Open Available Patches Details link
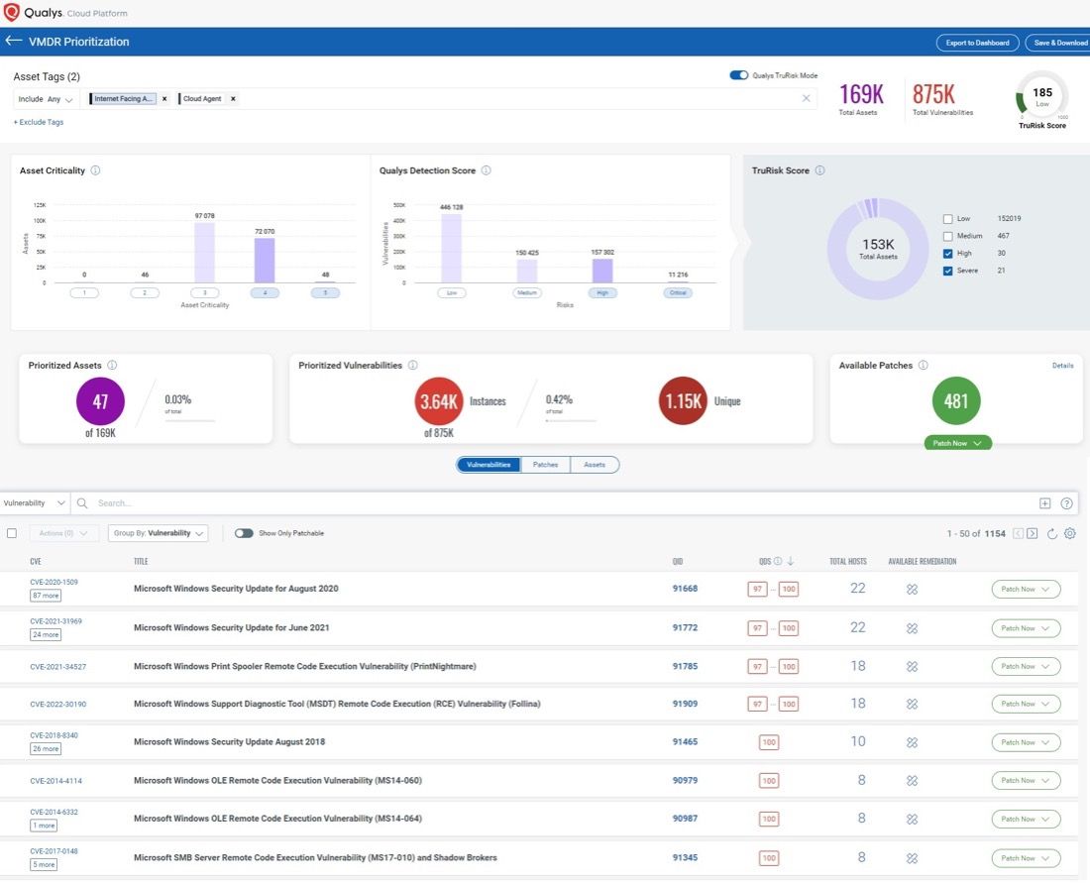 [x=1062, y=366]
